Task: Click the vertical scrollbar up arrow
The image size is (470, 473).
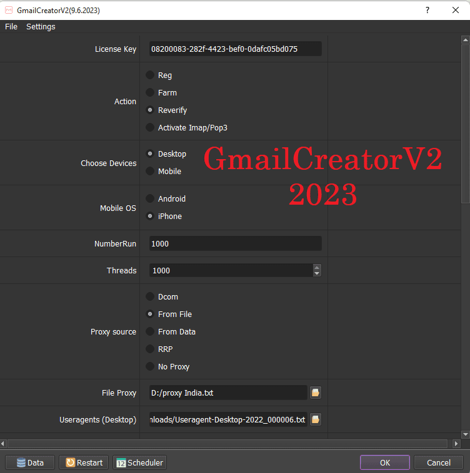Action: click(x=466, y=39)
